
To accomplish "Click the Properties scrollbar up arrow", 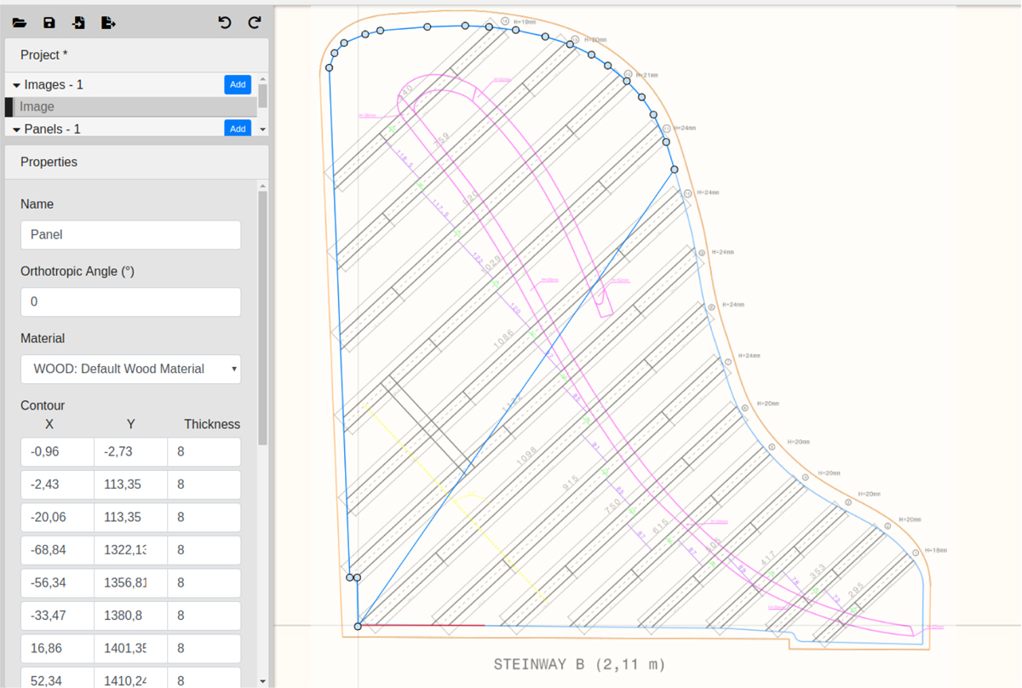I will pos(263,186).
